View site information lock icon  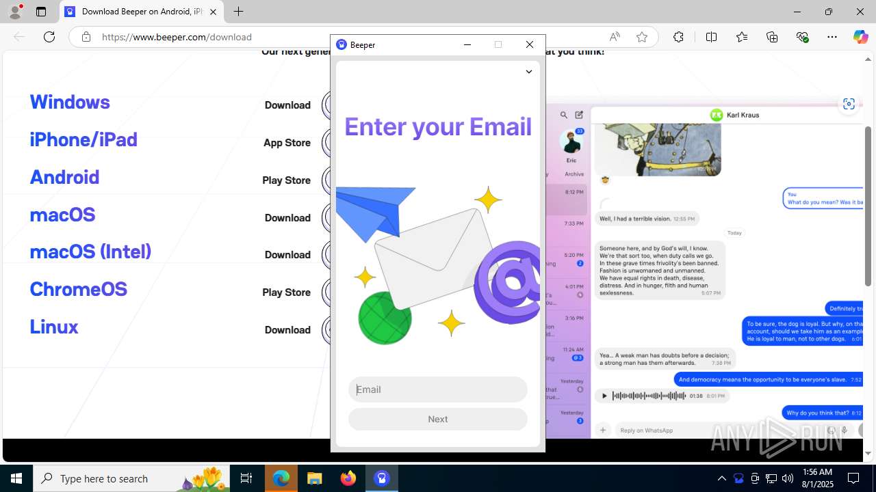tap(86, 37)
